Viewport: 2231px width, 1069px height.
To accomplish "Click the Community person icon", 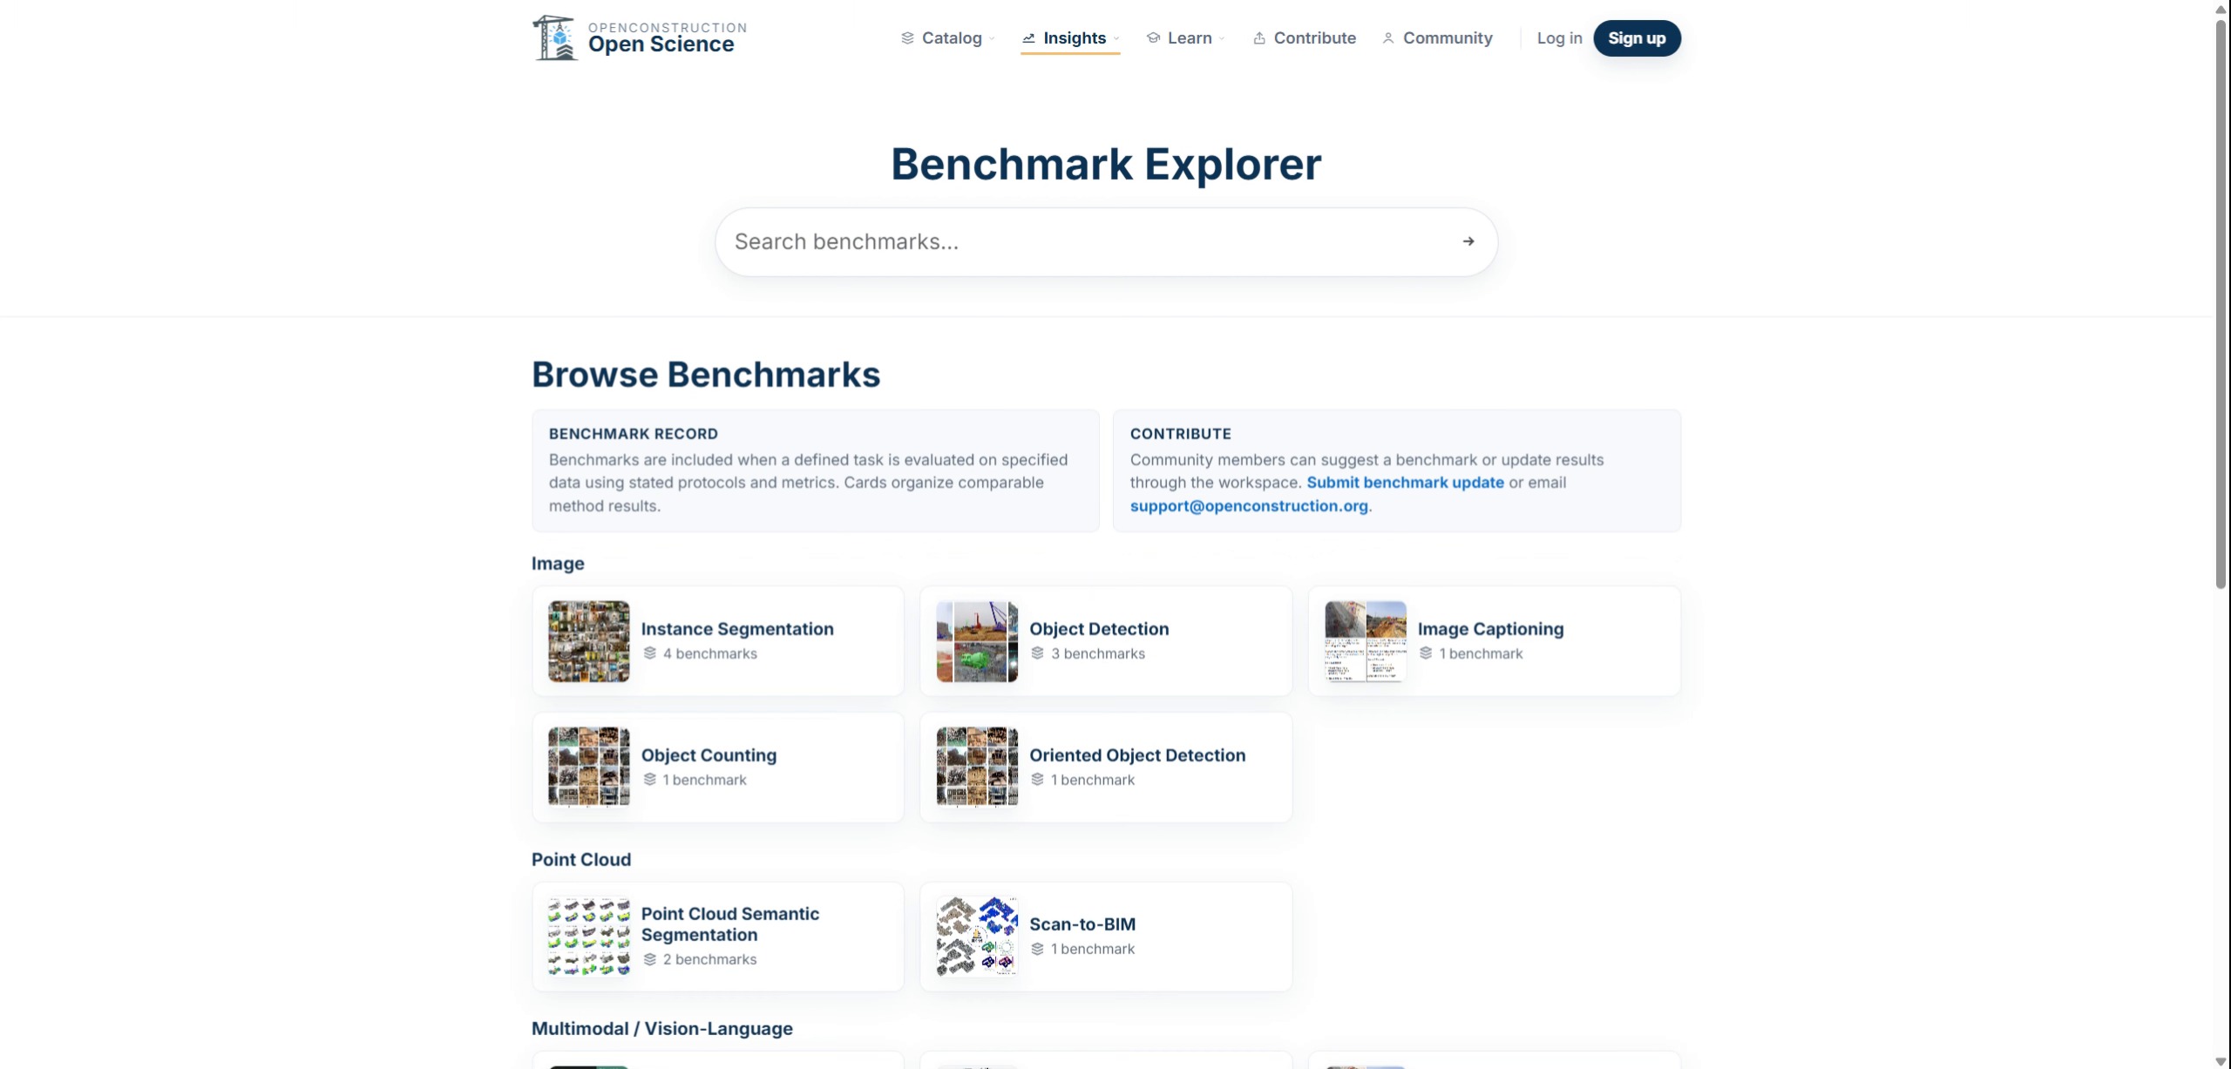I will (1388, 38).
